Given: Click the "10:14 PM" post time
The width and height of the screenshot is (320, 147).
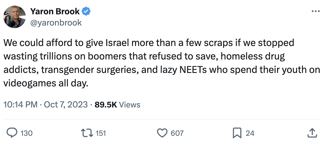Looking at the screenshot, I should click(20, 105).
